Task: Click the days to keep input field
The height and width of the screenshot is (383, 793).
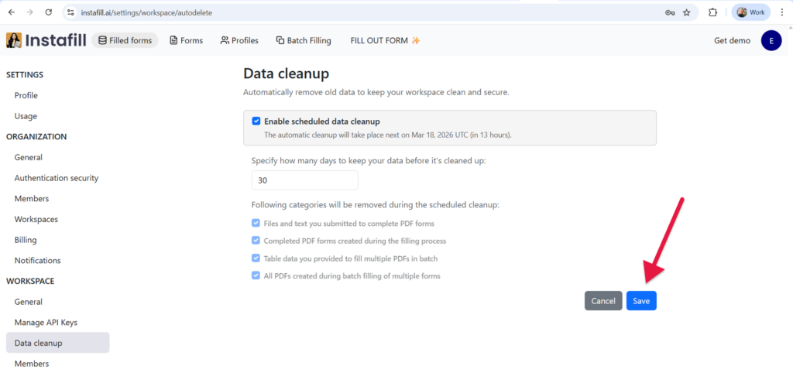Action: pos(304,180)
